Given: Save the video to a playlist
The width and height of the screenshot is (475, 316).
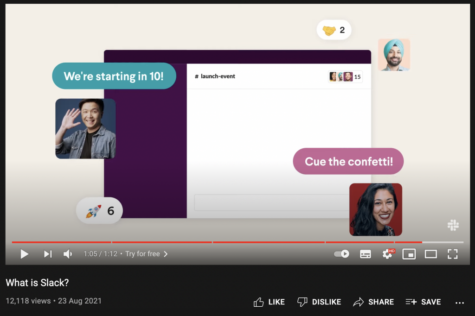Looking at the screenshot, I should click(423, 302).
